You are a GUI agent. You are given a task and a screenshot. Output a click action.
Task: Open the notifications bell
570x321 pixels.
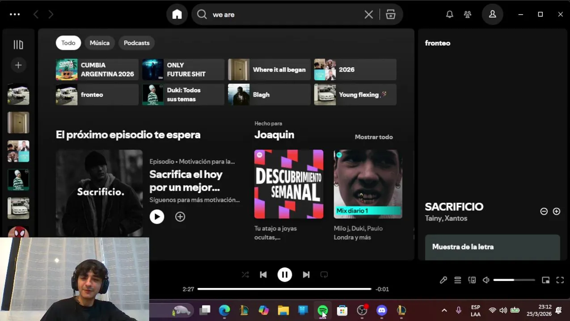[x=450, y=15]
